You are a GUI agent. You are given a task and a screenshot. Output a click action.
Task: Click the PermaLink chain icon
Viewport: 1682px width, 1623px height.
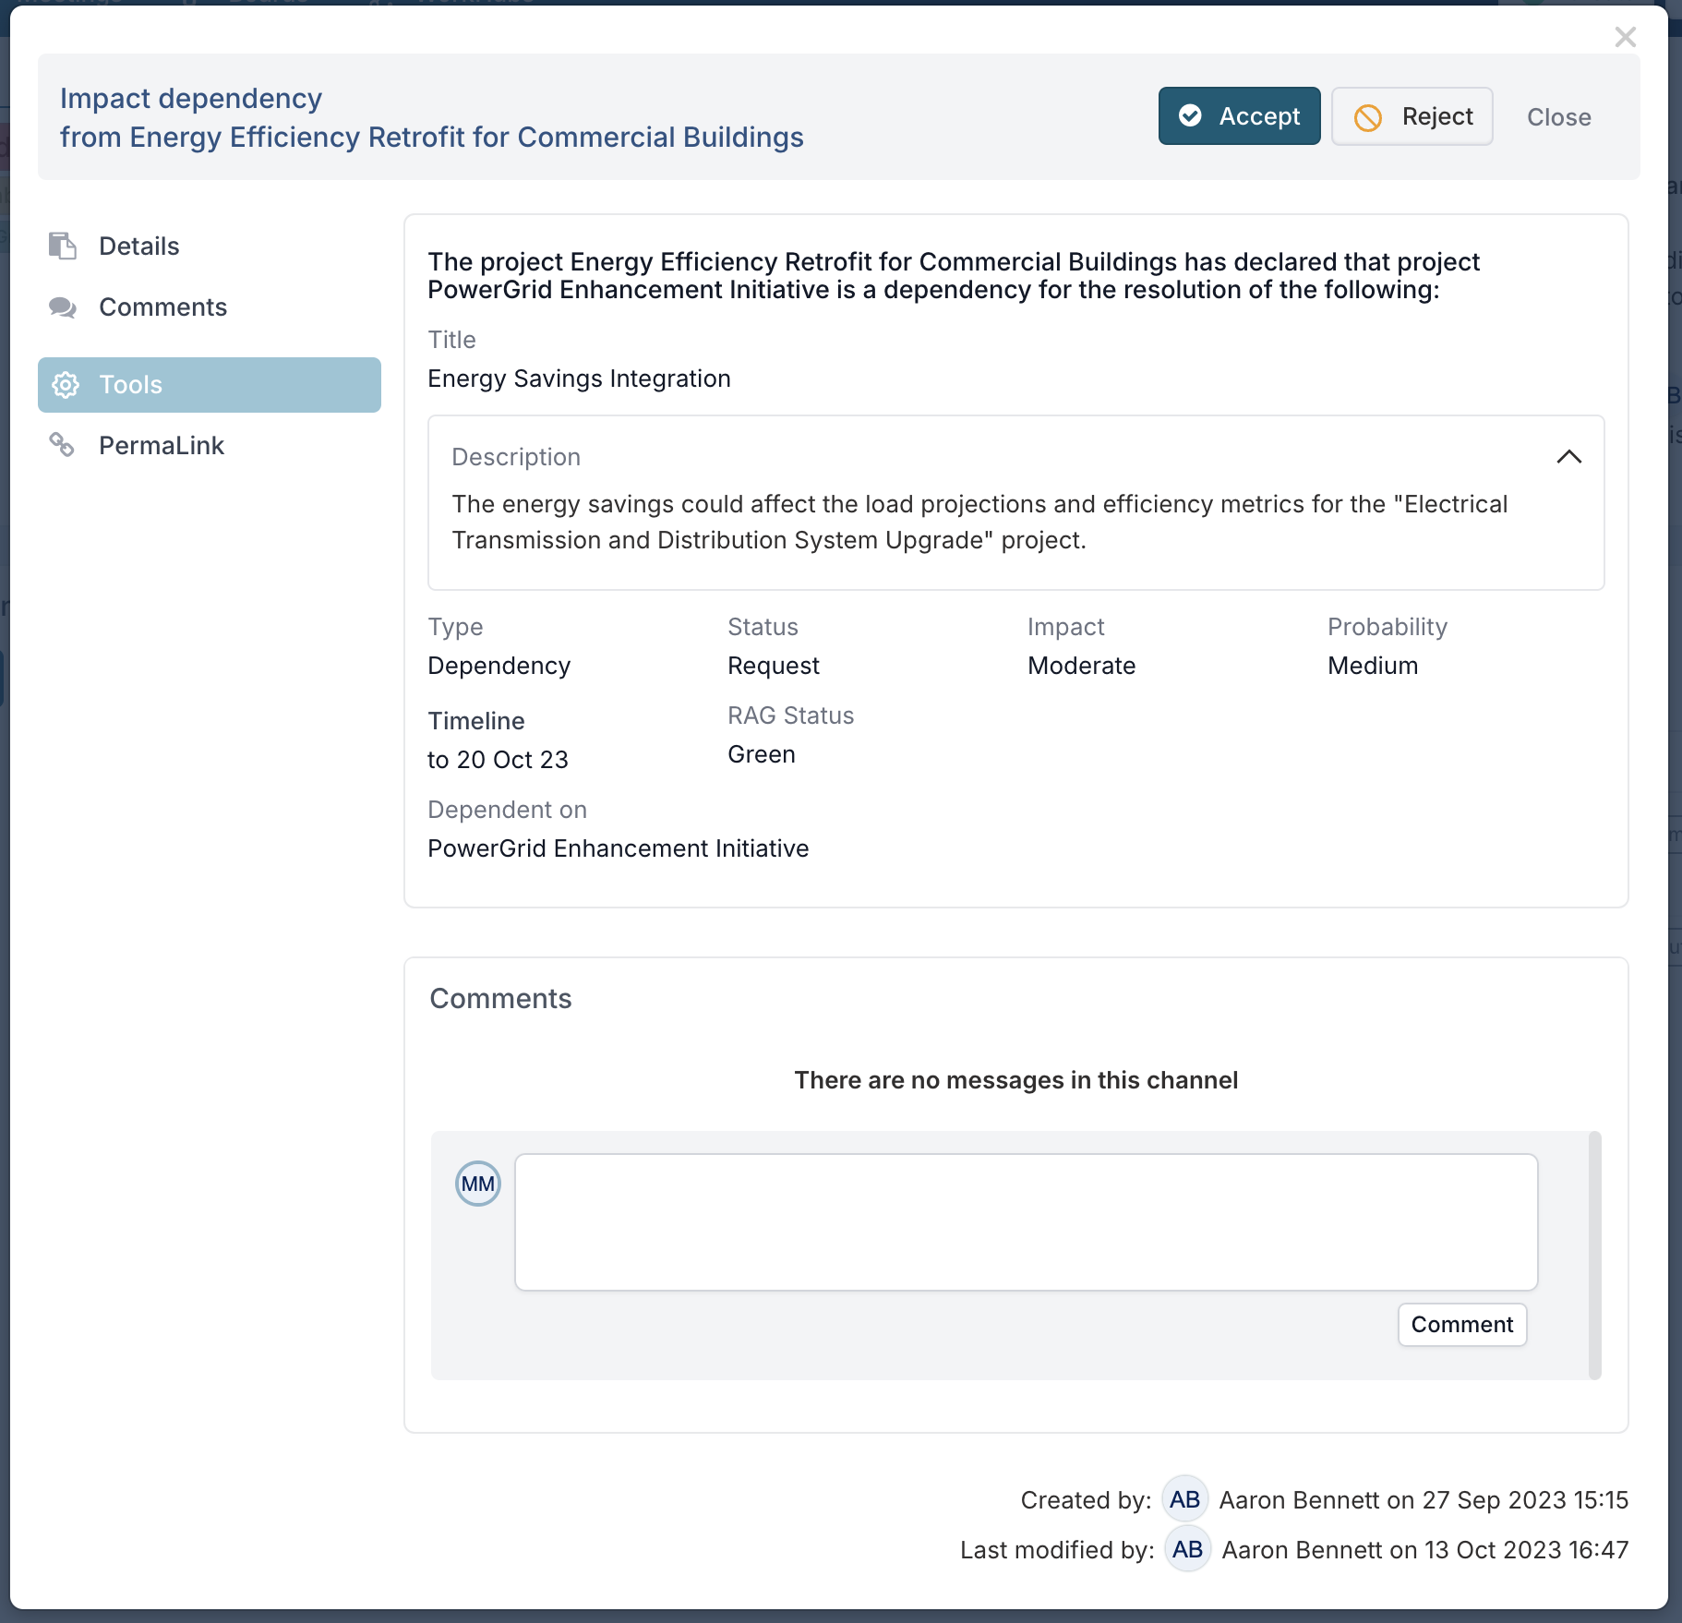(62, 445)
